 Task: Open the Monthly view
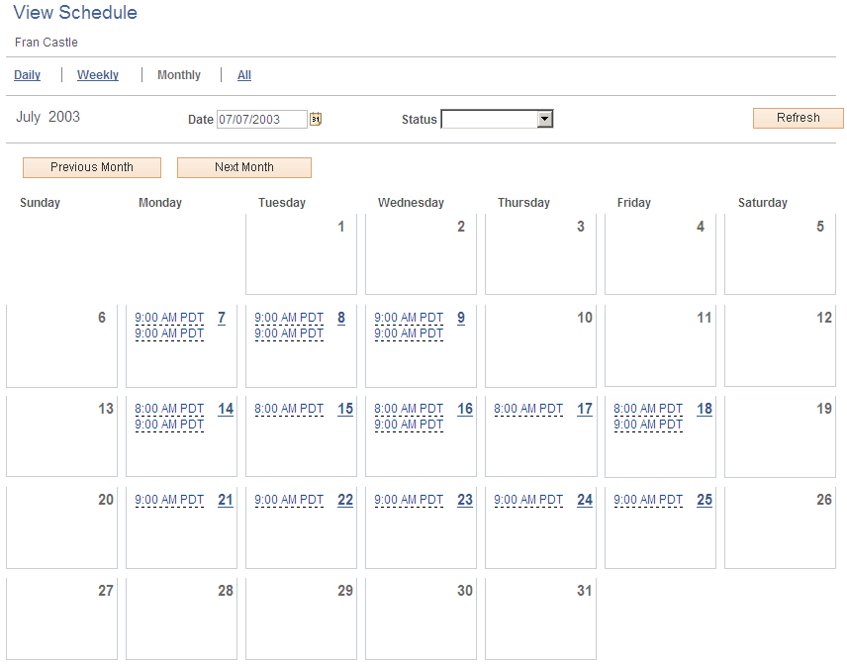coord(178,74)
